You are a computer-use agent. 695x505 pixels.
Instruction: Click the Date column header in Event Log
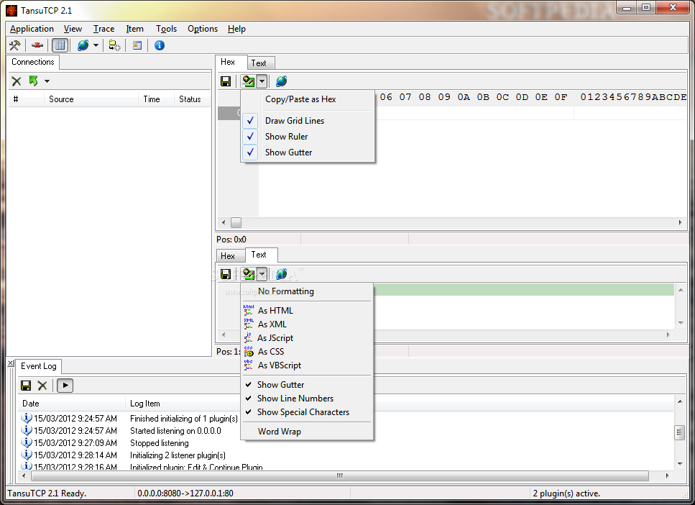pyautogui.click(x=73, y=404)
